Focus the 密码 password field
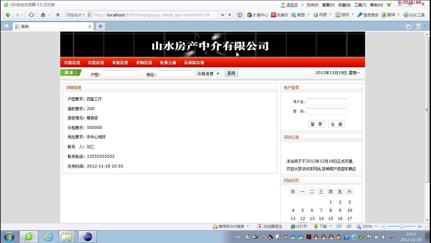Image resolution: width=431 pixels, height=243 pixels. pos(327,111)
